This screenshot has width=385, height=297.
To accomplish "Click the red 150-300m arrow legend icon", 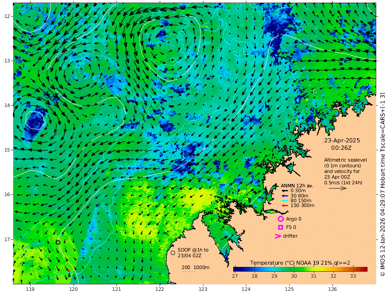I will pyautogui.click(x=284, y=206).
